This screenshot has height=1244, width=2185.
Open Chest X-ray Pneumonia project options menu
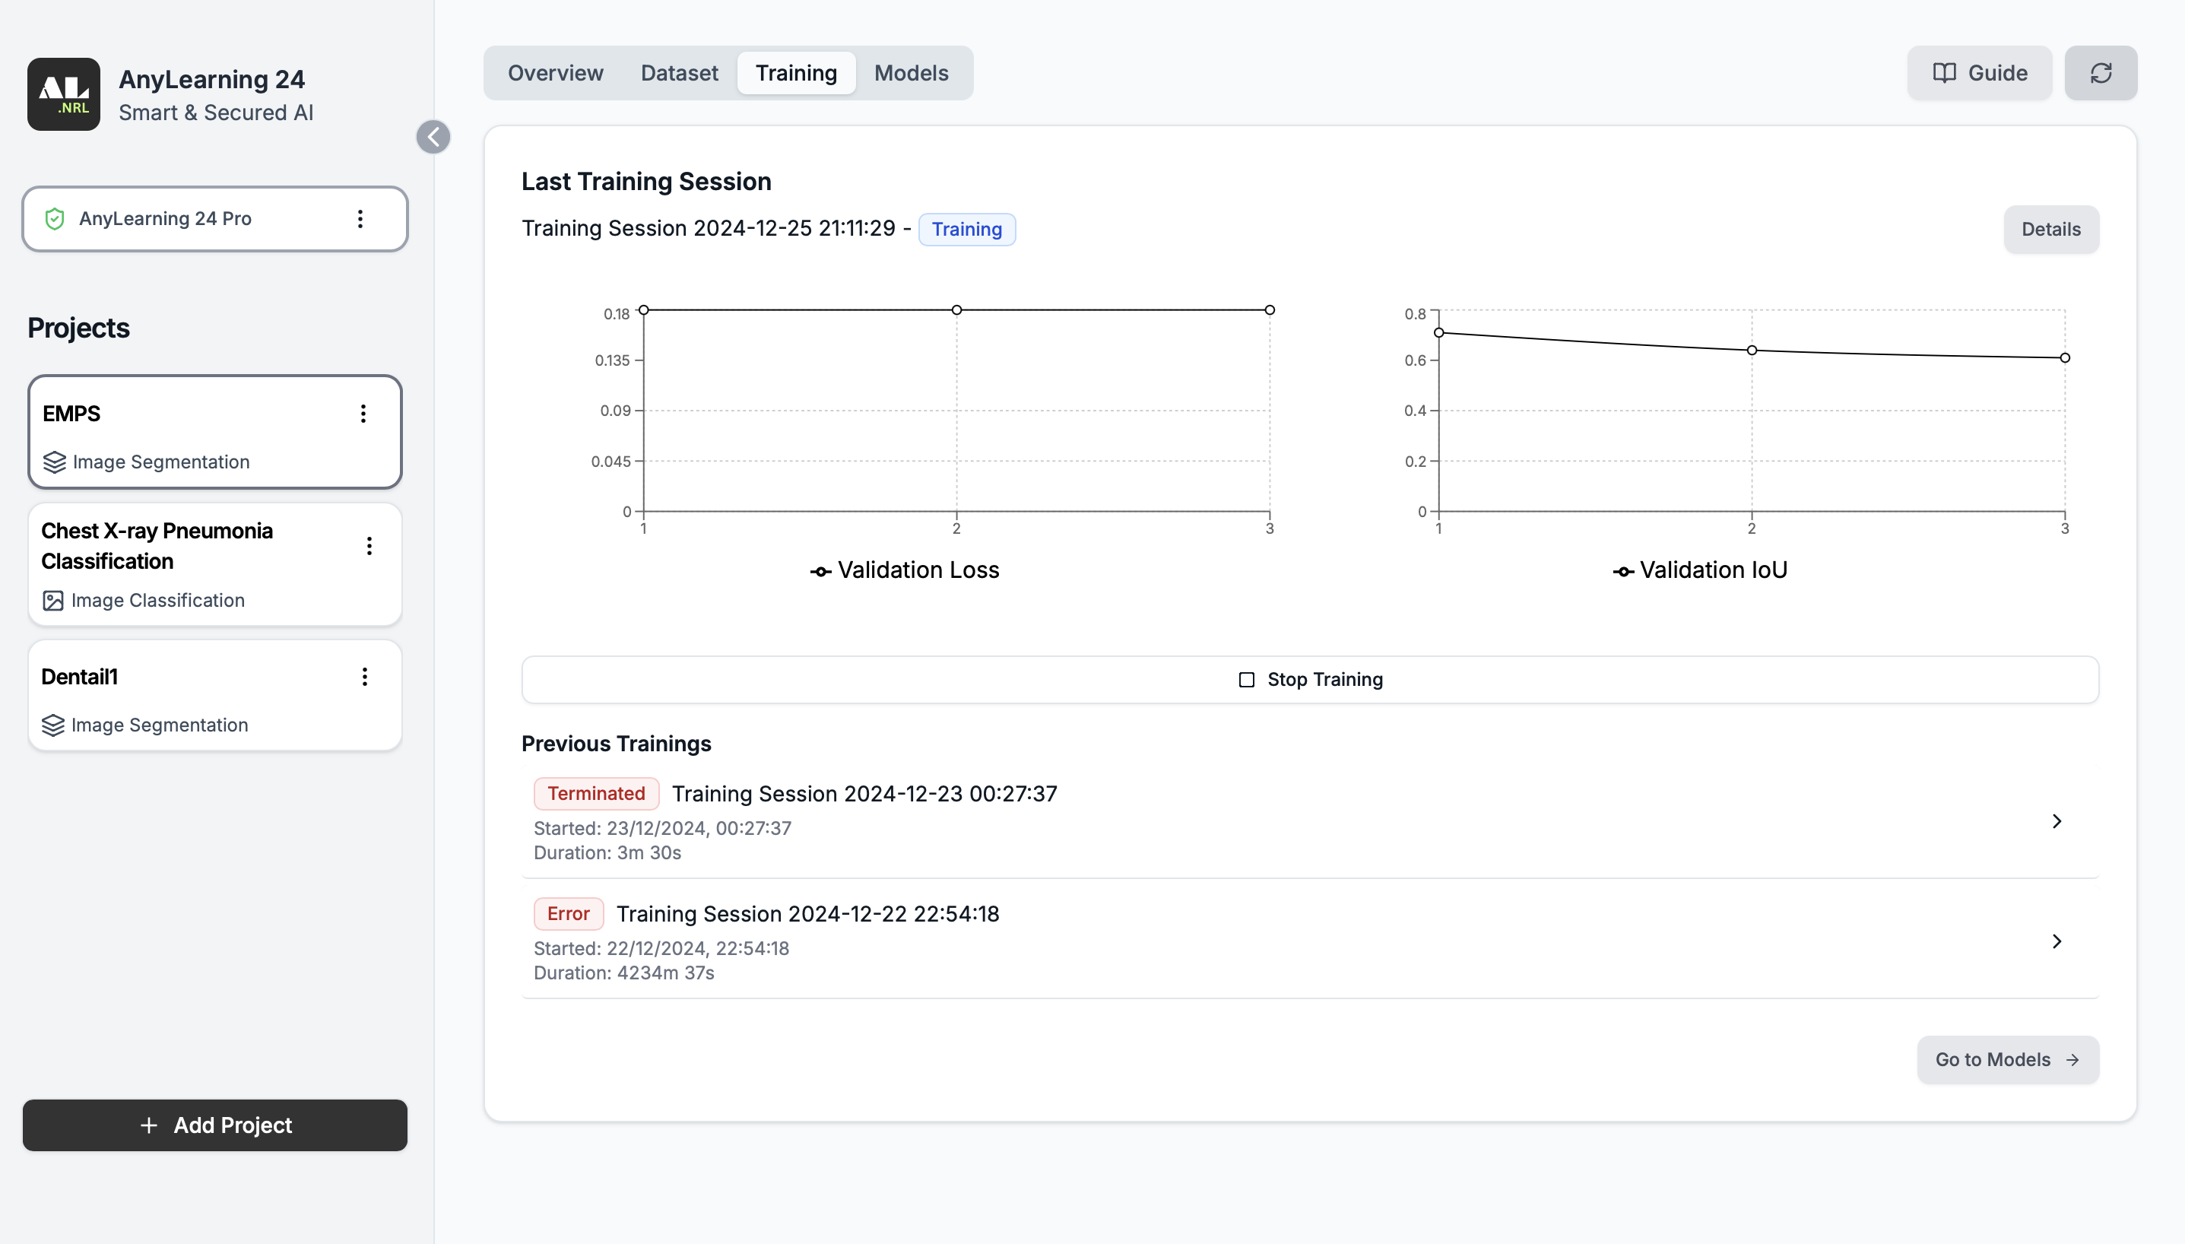pos(369,546)
